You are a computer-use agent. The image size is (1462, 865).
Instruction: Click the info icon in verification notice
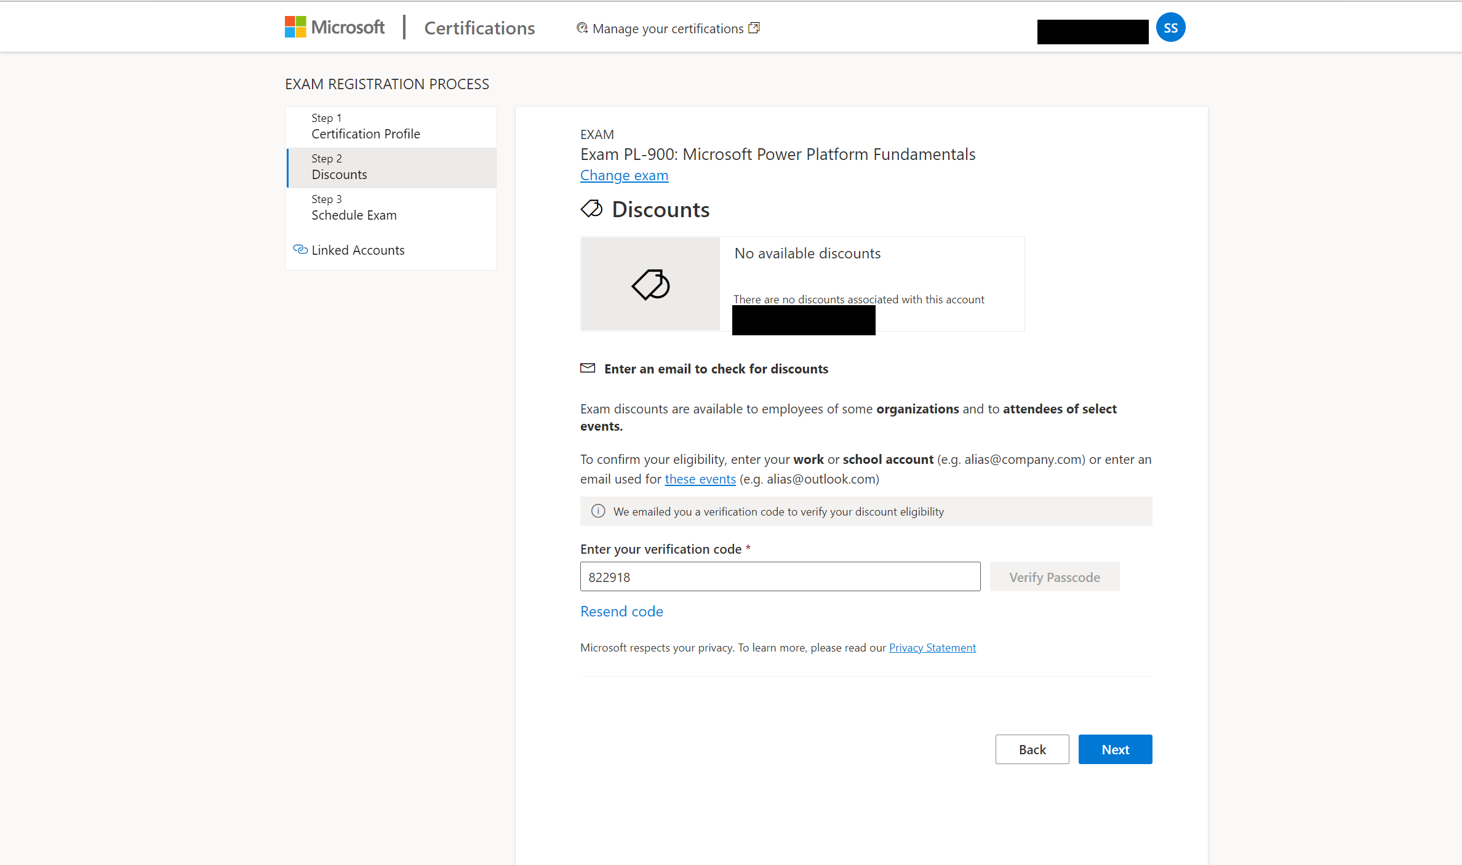point(597,511)
